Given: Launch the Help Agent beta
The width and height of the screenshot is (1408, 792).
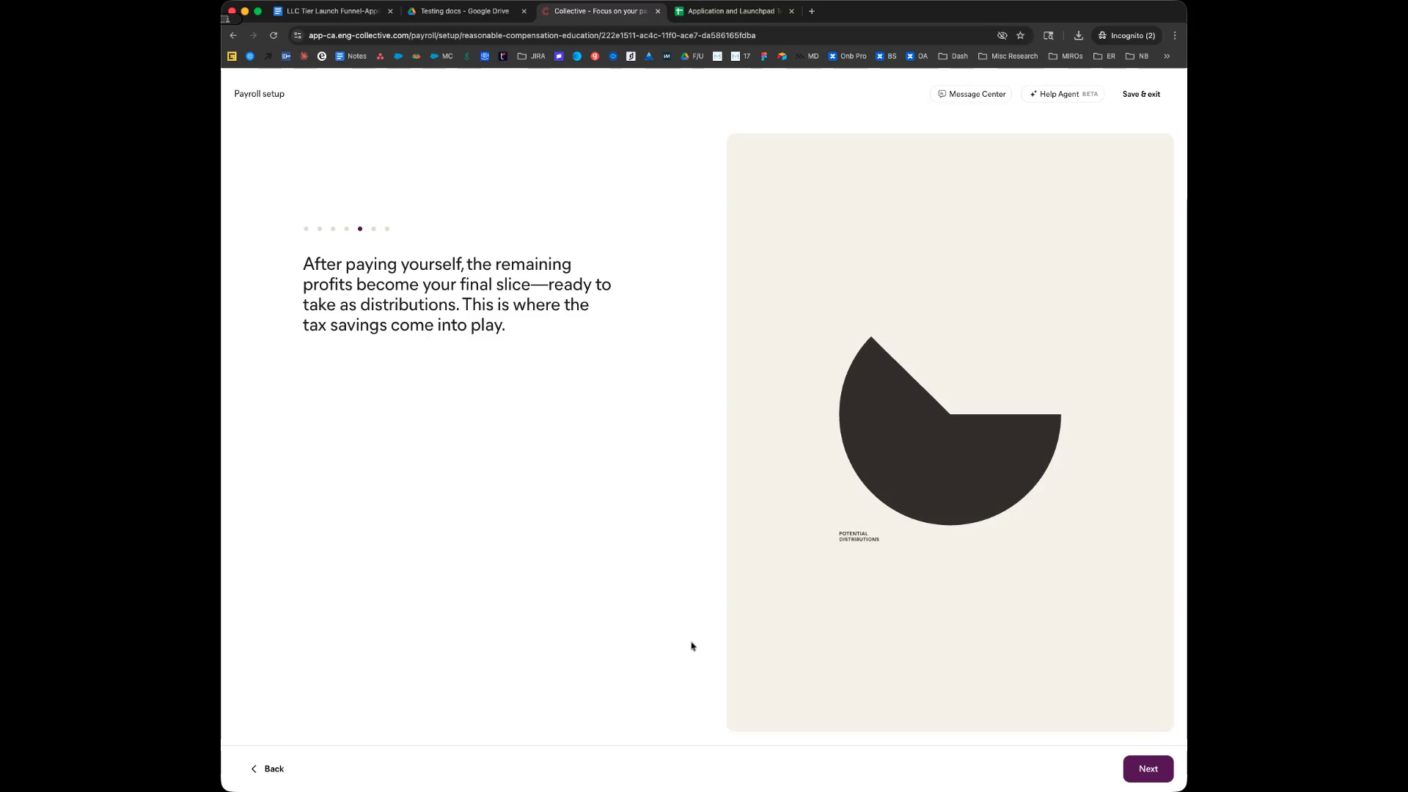Looking at the screenshot, I should [1063, 94].
